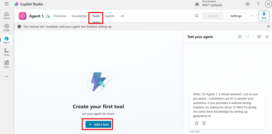Dismiss the feature unavailable notification banner
Viewport: 272px width, 134px height.
click(x=268, y=26)
